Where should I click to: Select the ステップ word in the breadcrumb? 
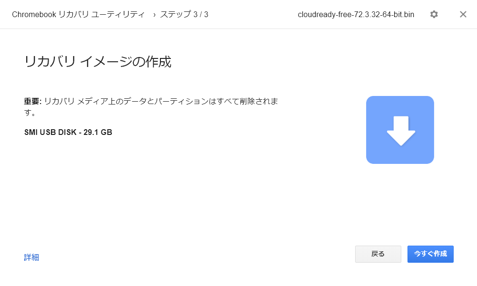pos(175,14)
